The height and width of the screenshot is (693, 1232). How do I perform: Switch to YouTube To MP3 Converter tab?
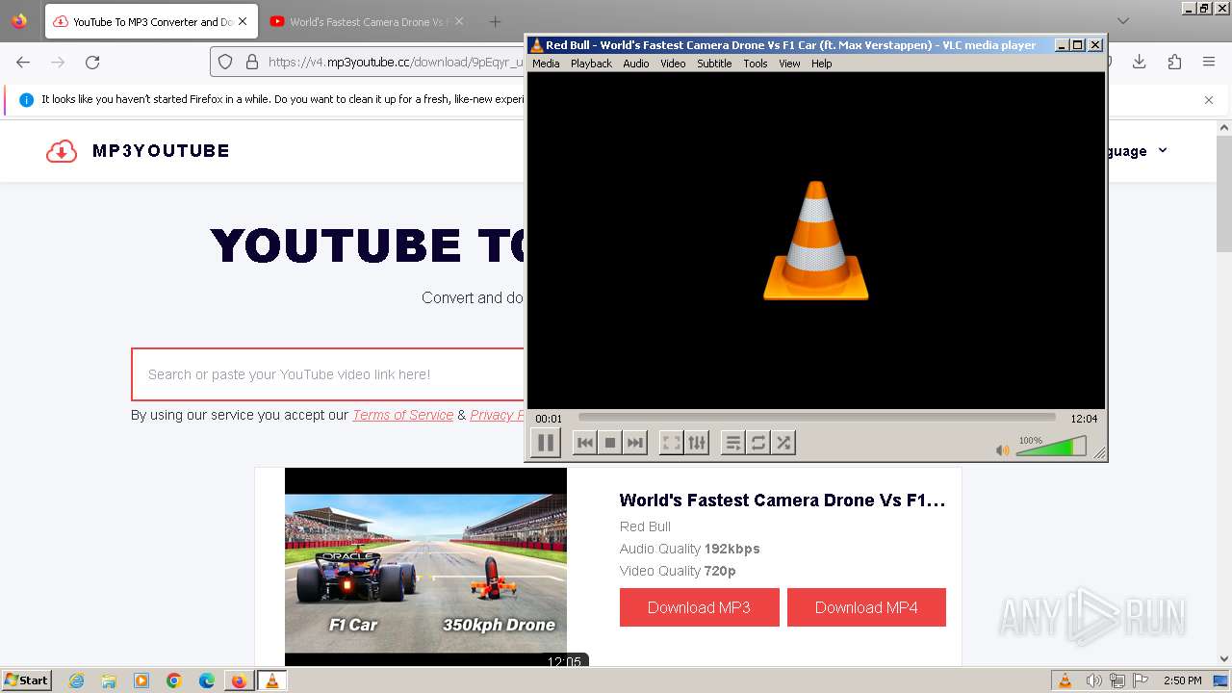tap(151, 21)
